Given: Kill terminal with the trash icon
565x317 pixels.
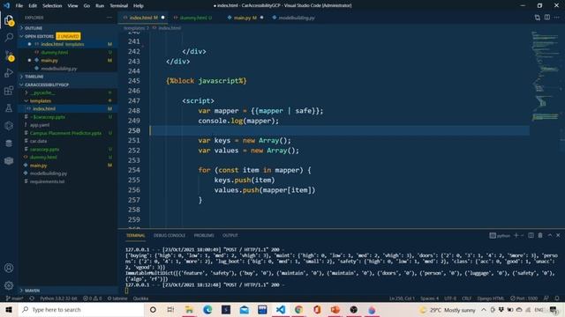Looking at the screenshot, I should tap(540, 235).
